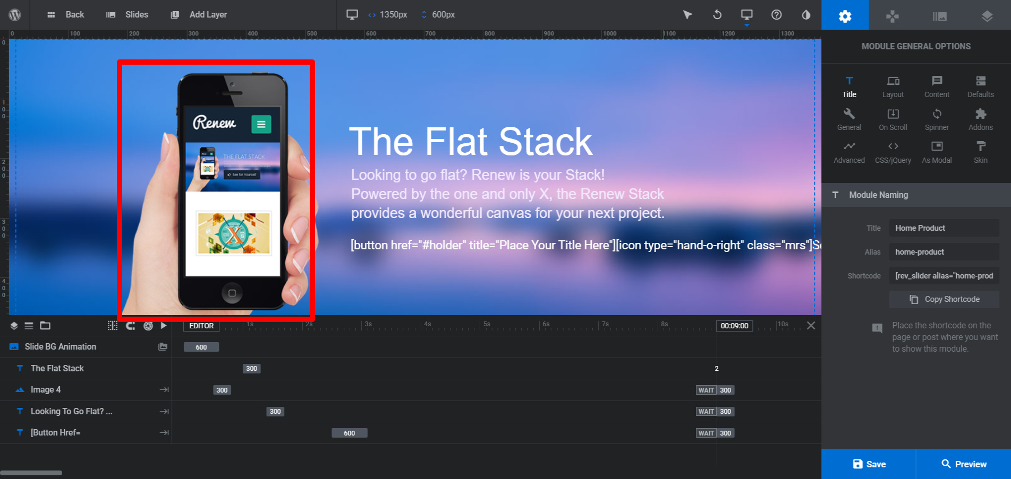Click the horizontal scrollbar below the layer list
The height and width of the screenshot is (479, 1011).
tap(31, 473)
